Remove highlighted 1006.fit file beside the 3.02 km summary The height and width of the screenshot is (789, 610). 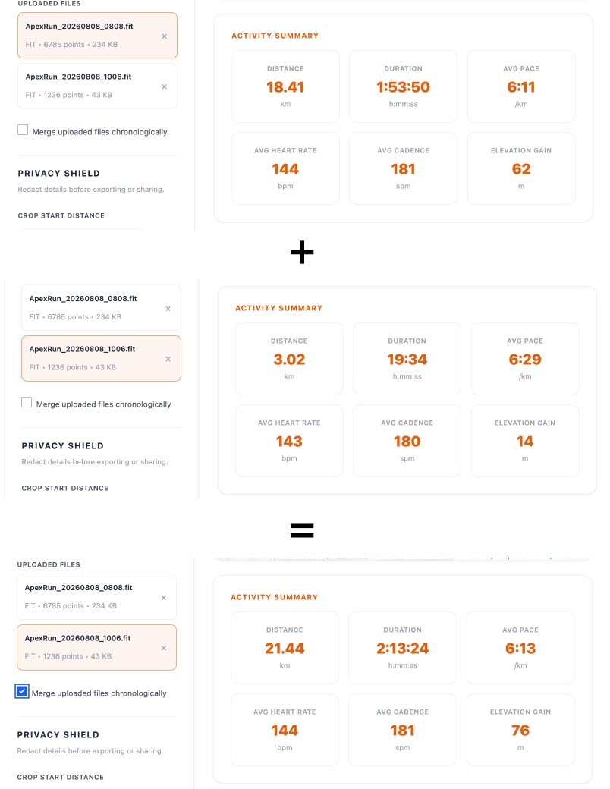tap(168, 359)
